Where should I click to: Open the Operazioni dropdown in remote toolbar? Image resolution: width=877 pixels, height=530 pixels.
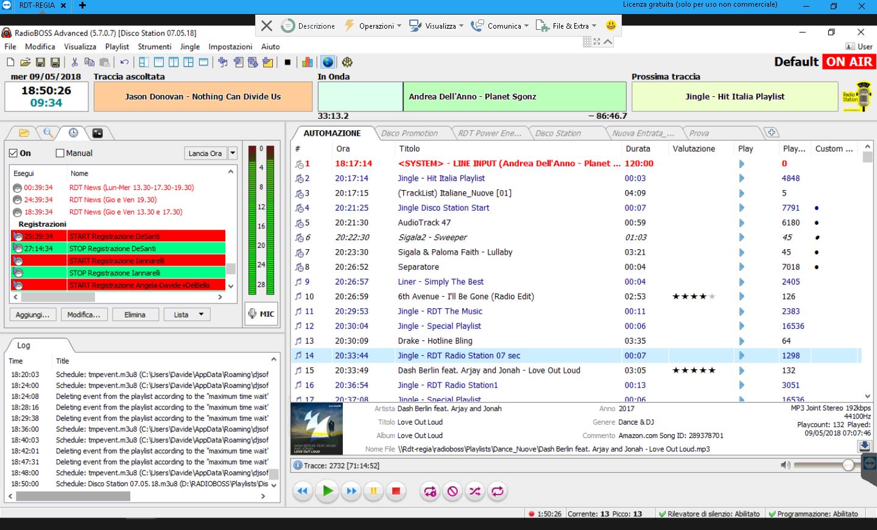[x=372, y=26]
